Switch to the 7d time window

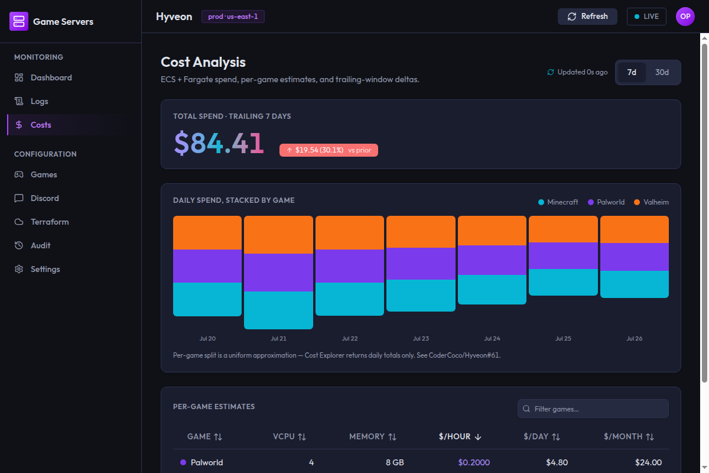(632, 72)
